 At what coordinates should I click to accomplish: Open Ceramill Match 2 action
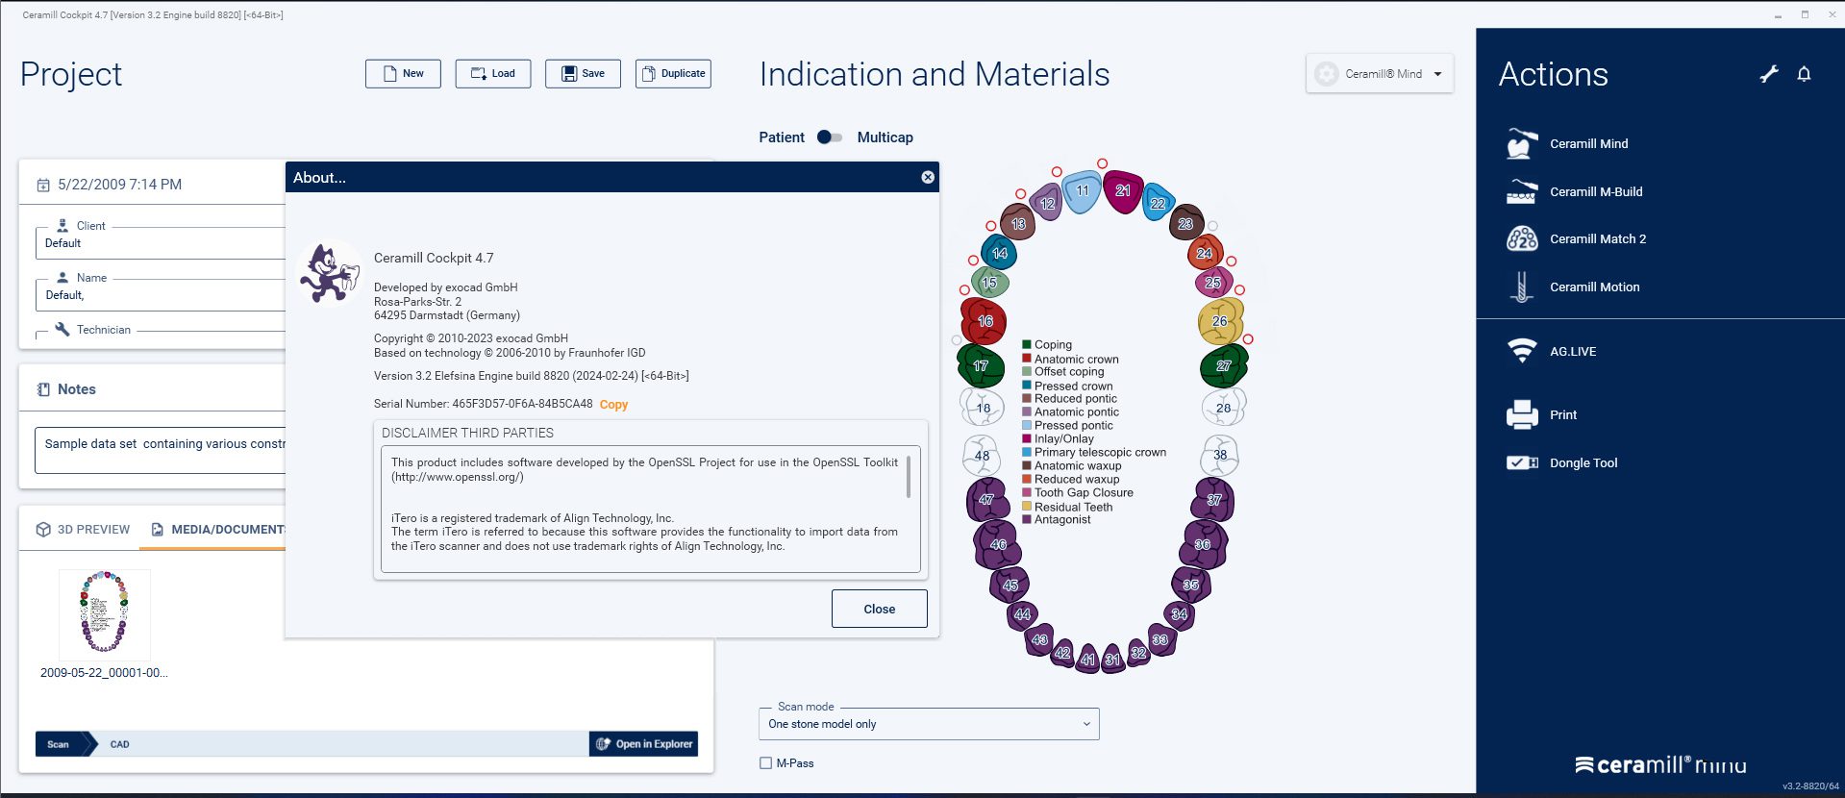coord(1597,239)
